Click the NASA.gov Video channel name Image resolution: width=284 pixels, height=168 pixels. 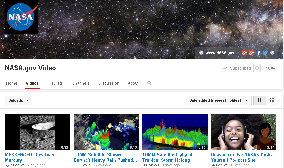[x=30, y=68]
